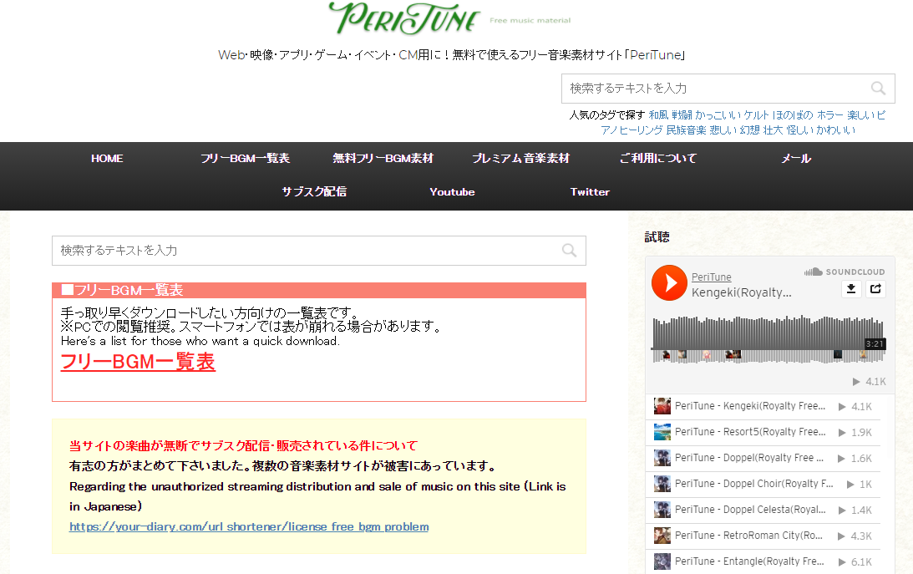Click the RetroRoman City track thumbnail

point(662,536)
